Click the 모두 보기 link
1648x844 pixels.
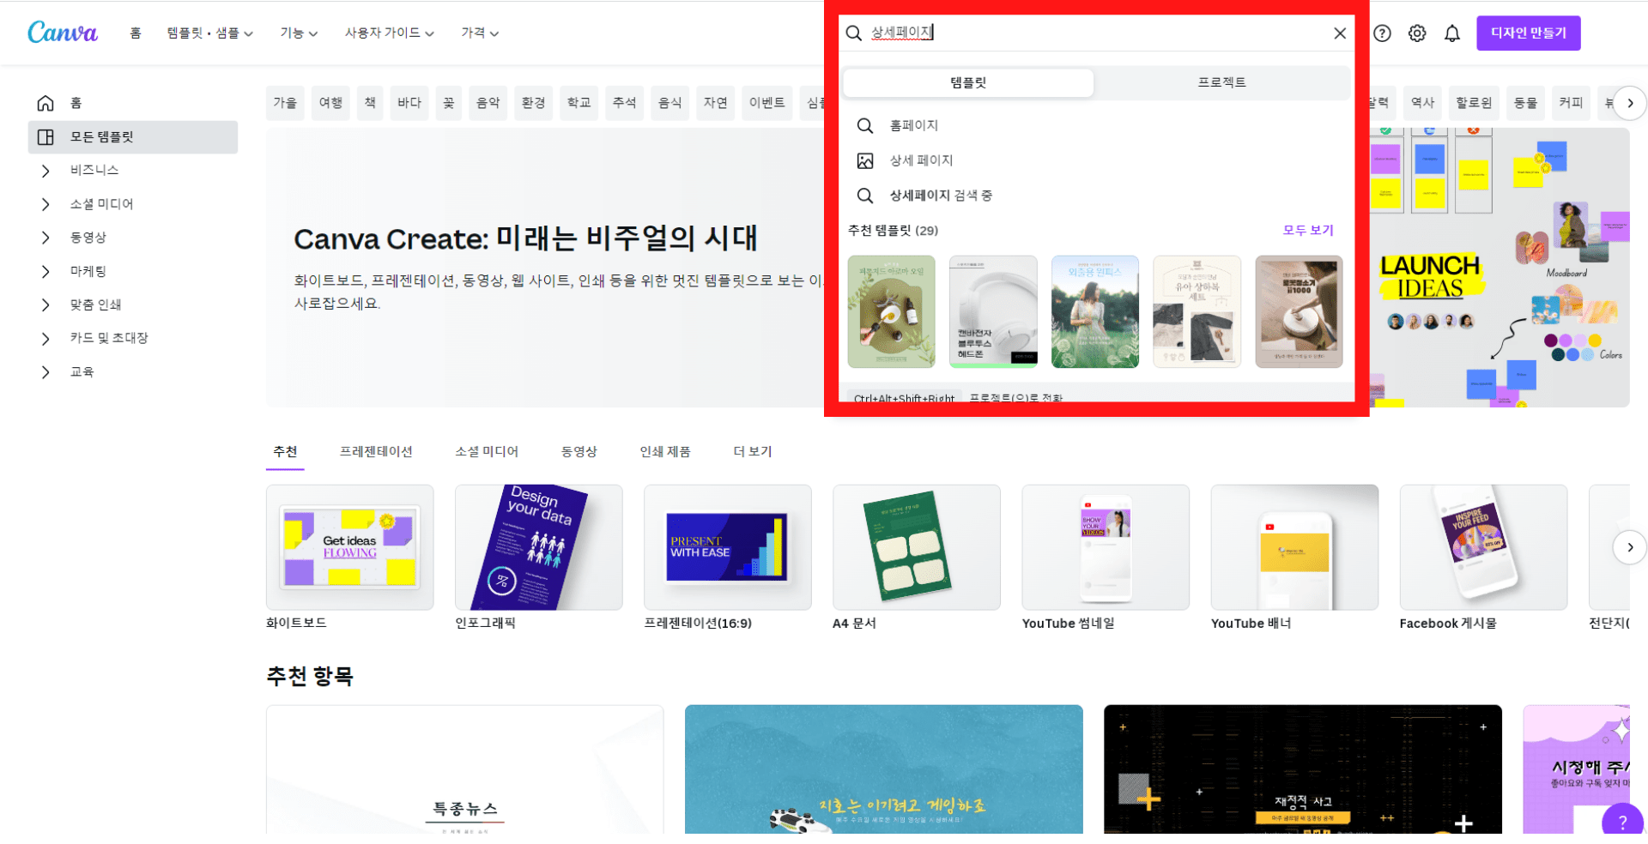click(1307, 230)
